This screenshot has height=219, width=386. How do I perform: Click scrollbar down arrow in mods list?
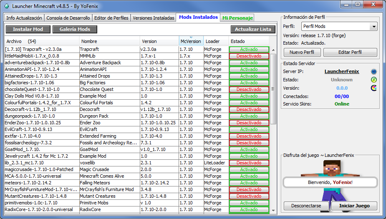coord(273,210)
